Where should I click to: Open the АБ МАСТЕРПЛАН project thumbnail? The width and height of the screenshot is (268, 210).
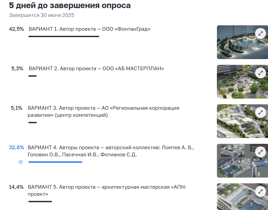242,82
